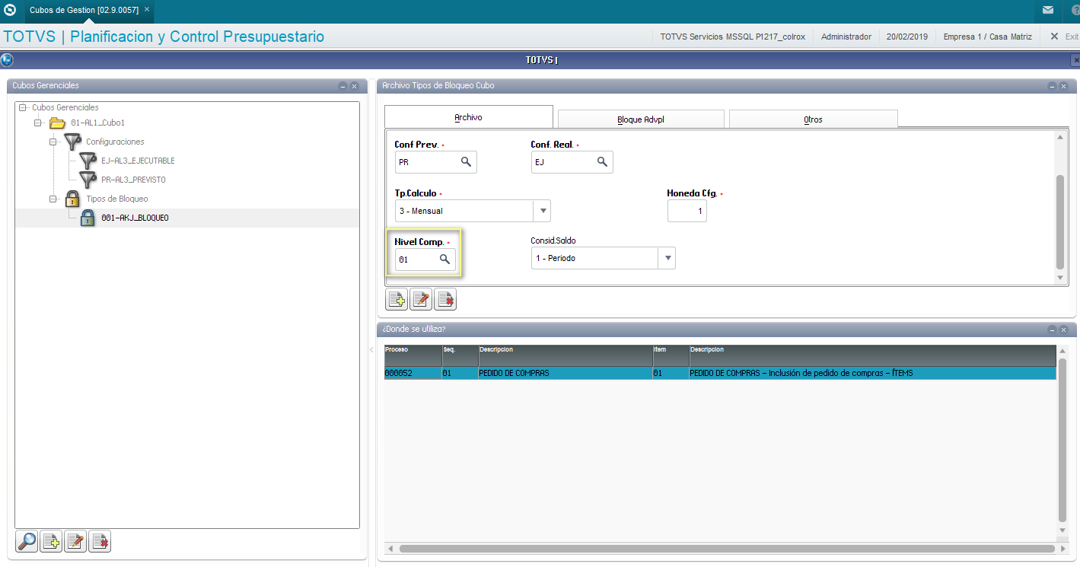Minimize the Cubos Gerenciales panel
This screenshot has height=567, width=1080.
[342, 86]
